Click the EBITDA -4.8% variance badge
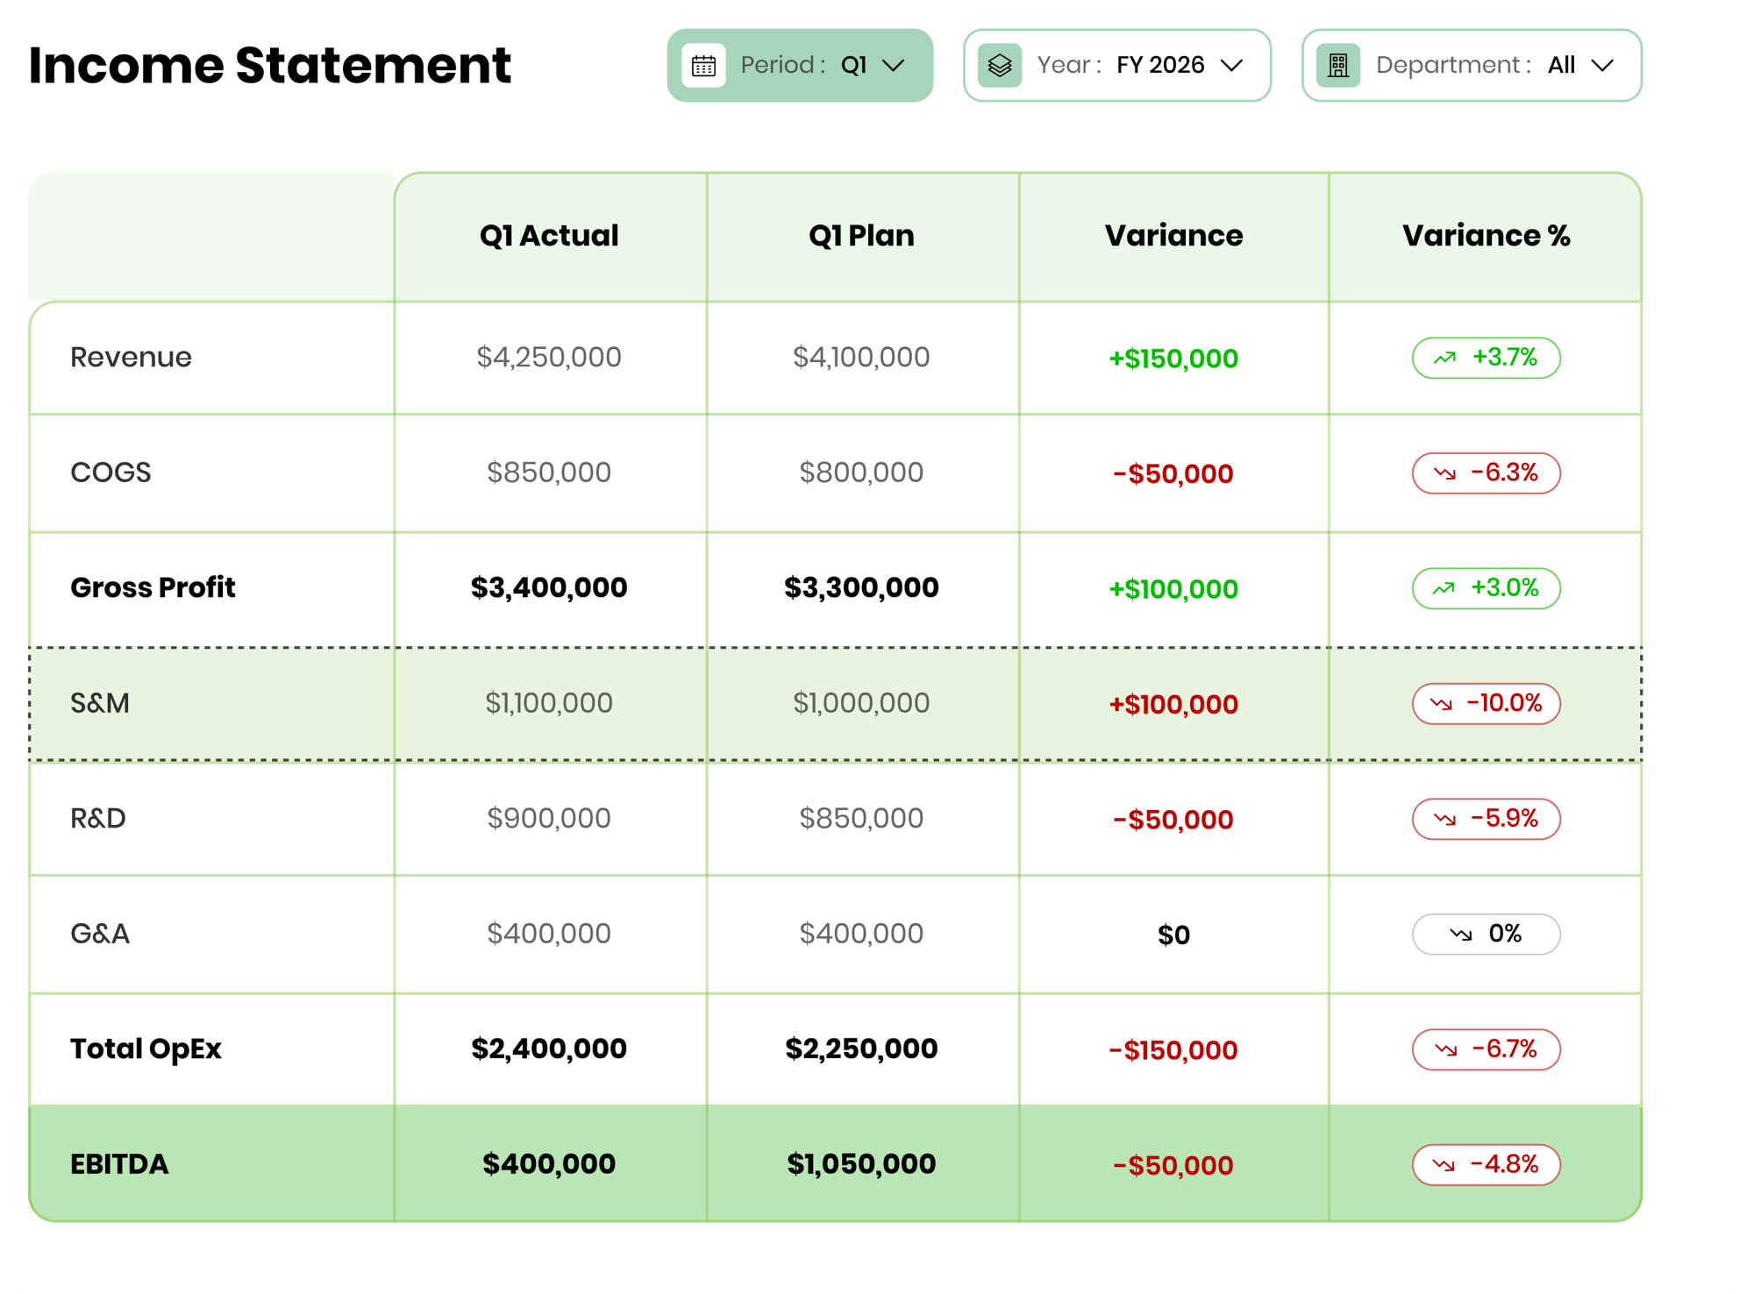Viewport: 1754px width, 1294px height. (x=1486, y=1164)
